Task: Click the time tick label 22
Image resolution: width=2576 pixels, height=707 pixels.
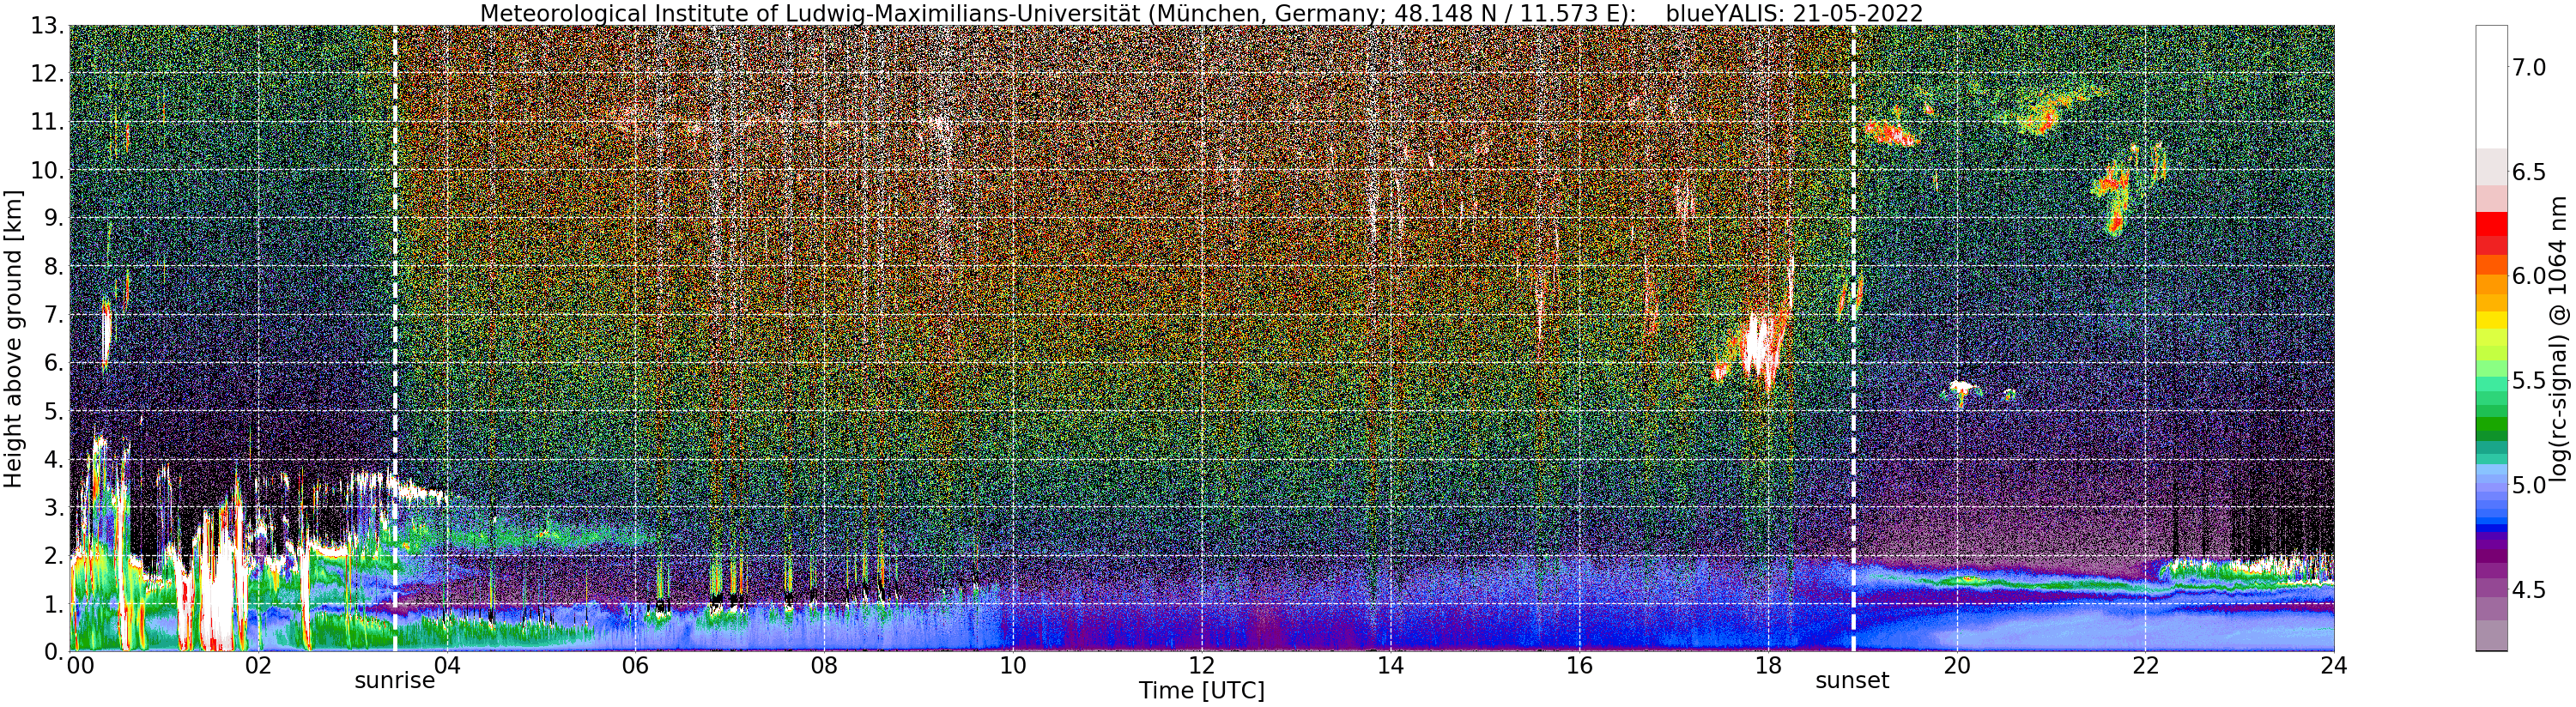Action: [x=2145, y=666]
